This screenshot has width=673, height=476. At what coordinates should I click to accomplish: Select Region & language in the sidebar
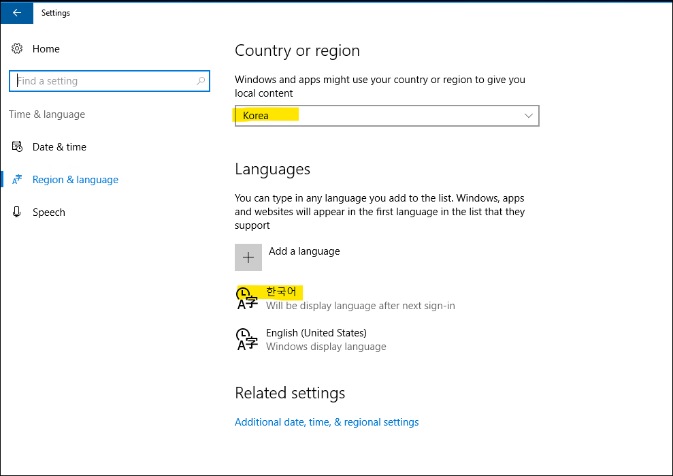(76, 180)
